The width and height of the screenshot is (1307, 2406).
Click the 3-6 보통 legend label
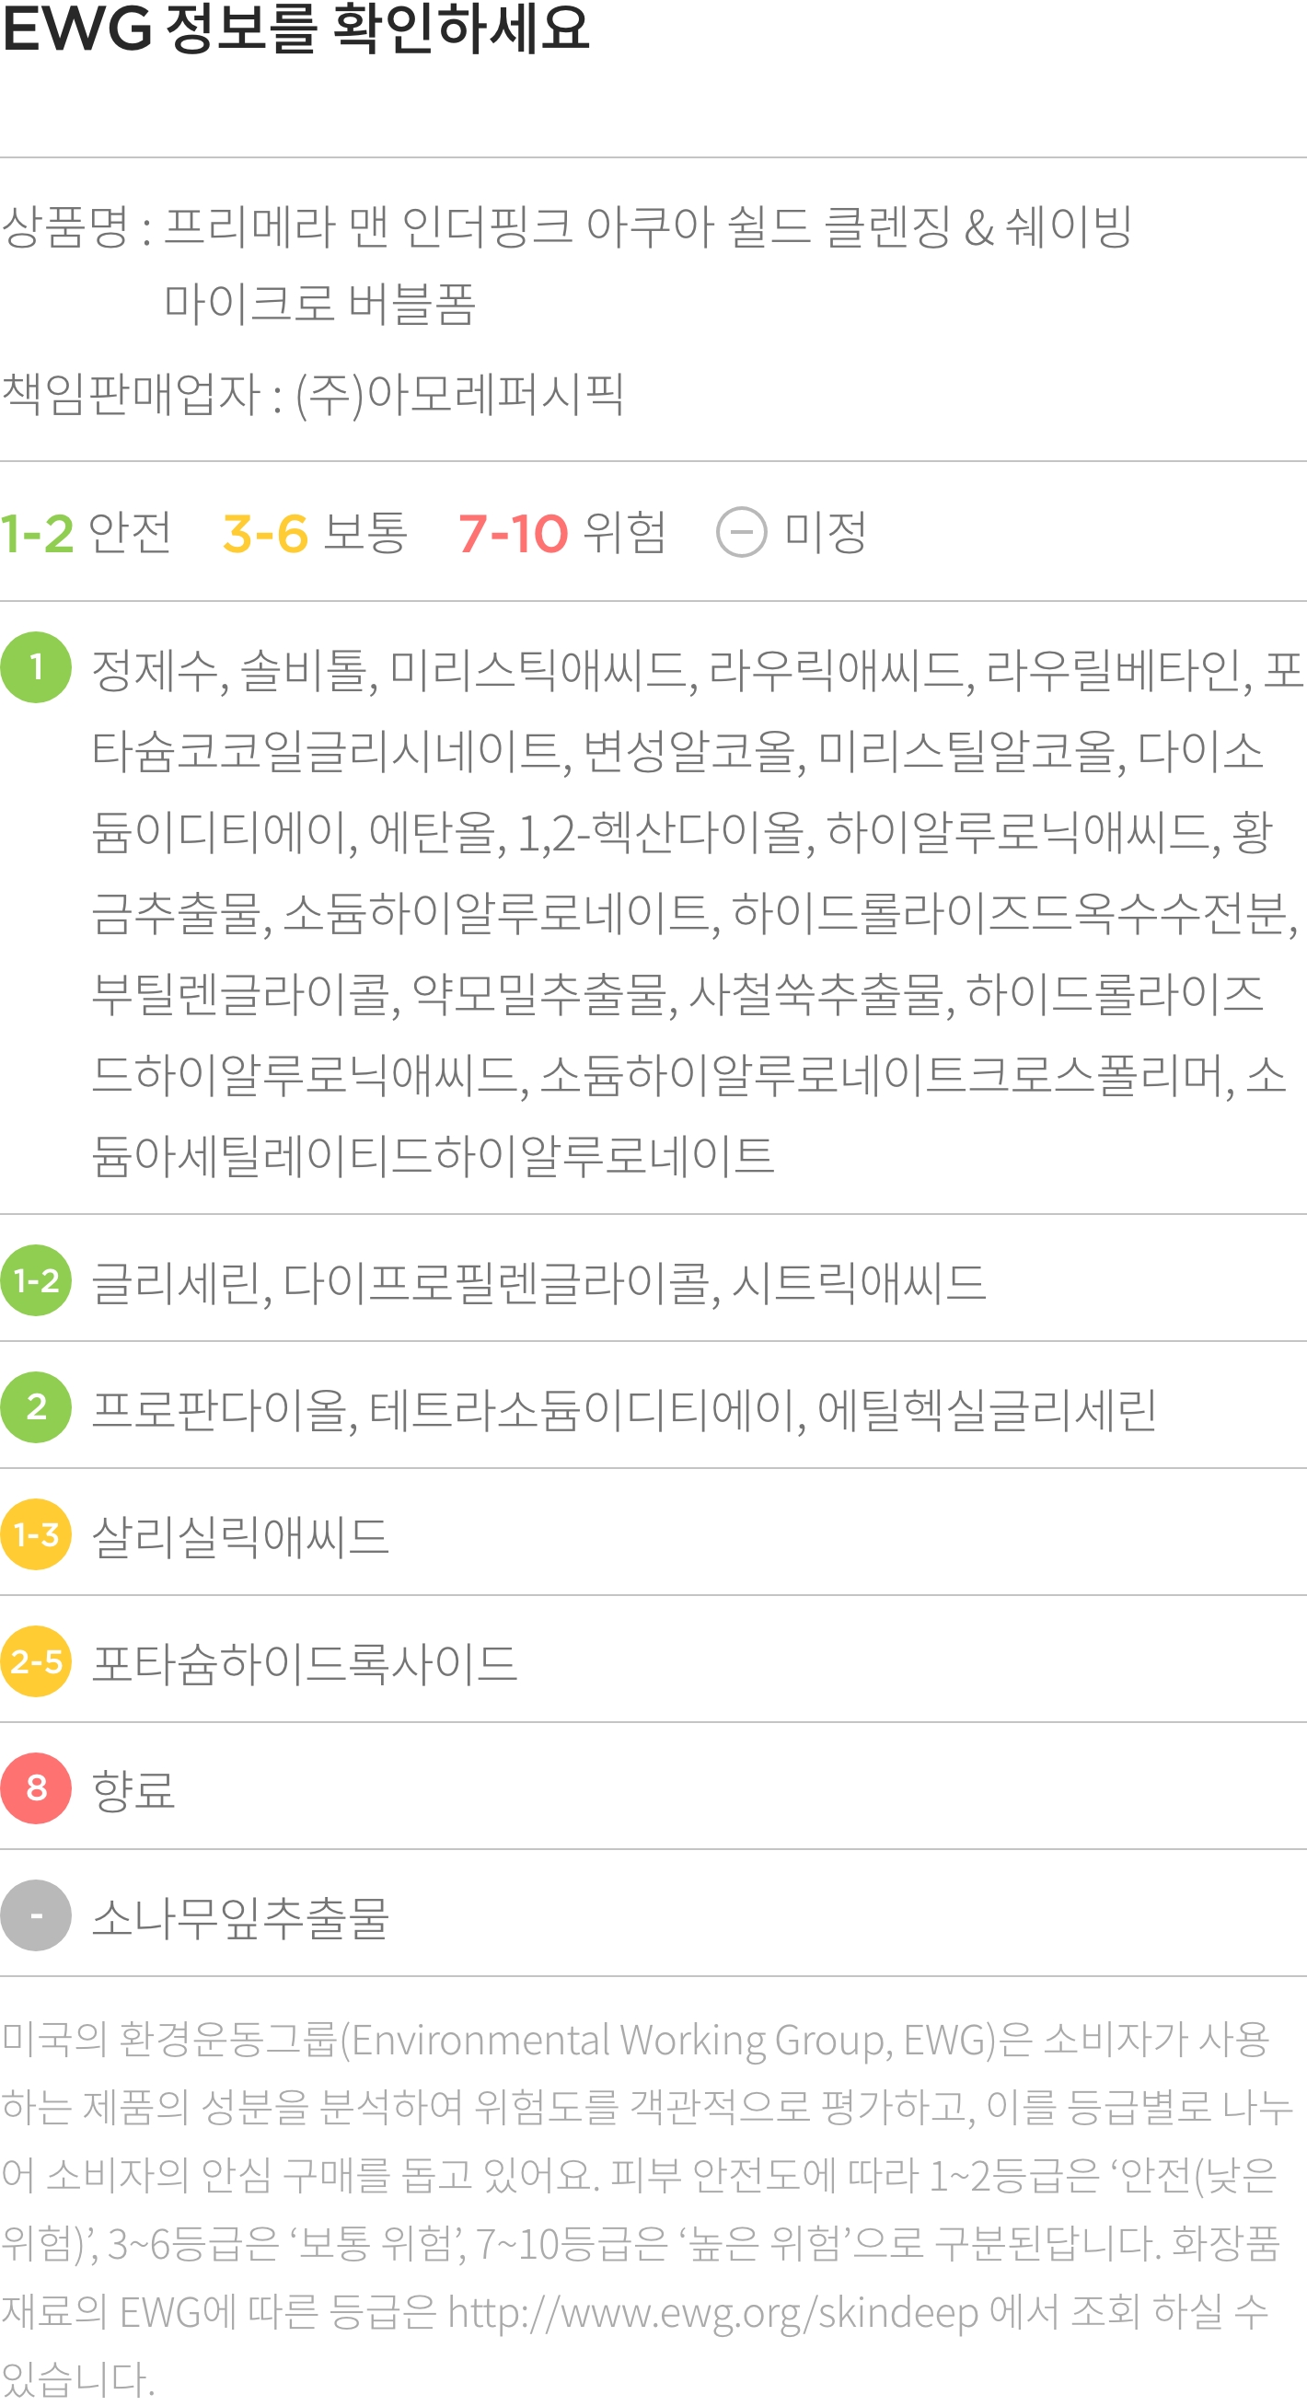pyautogui.click(x=316, y=532)
